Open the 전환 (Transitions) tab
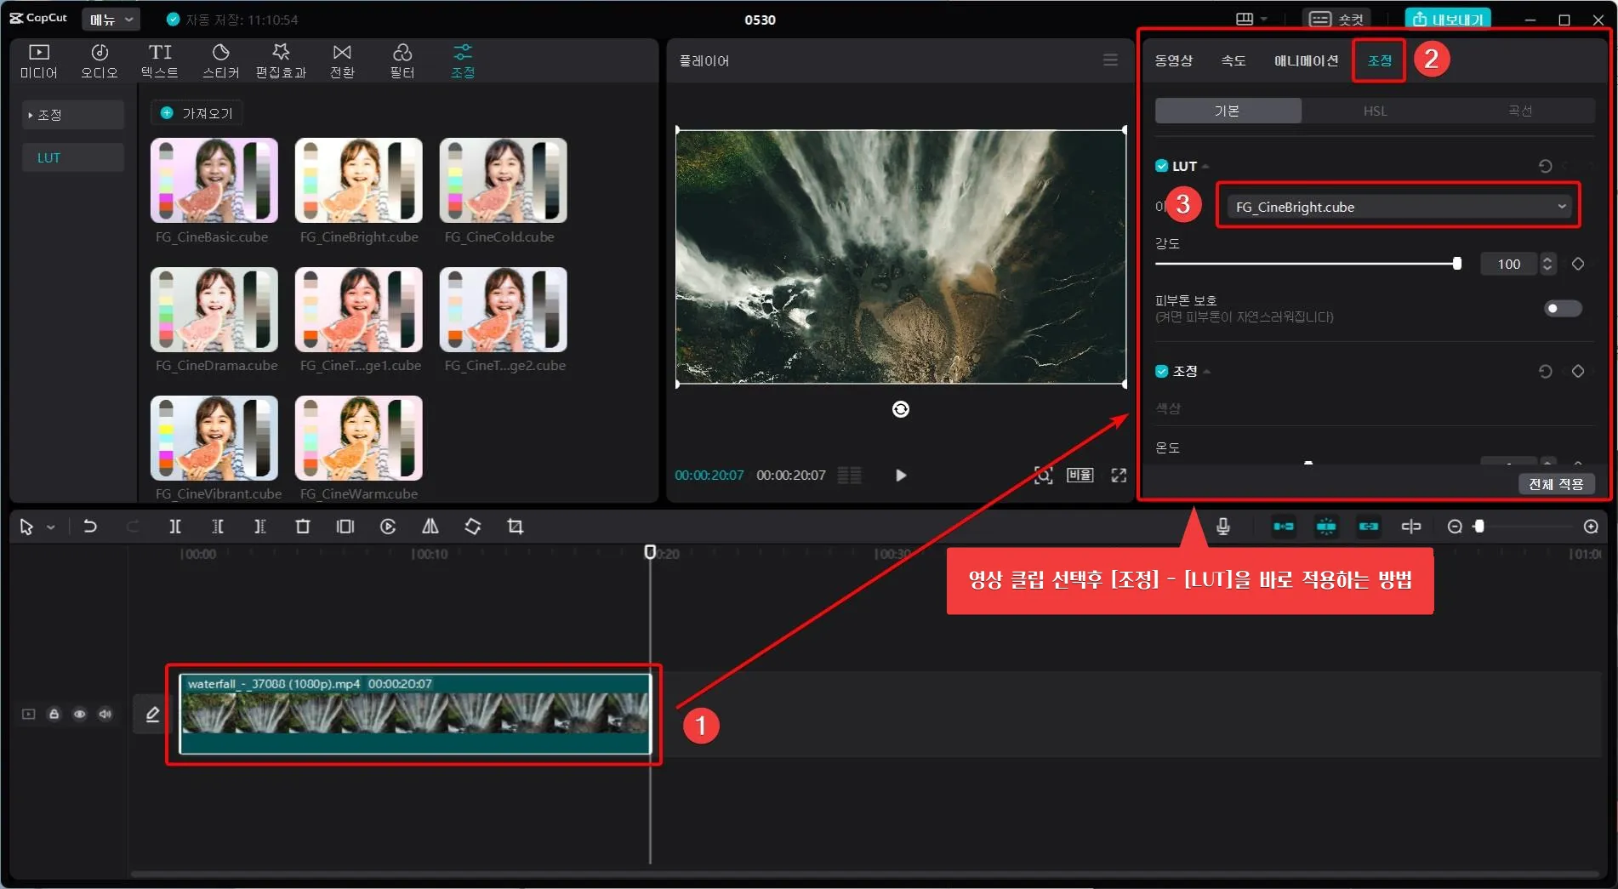This screenshot has width=1618, height=889. pyautogui.click(x=342, y=61)
